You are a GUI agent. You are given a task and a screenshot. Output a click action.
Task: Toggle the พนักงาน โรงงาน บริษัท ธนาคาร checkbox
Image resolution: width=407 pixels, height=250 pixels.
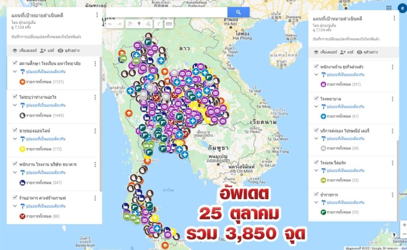(x=15, y=164)
